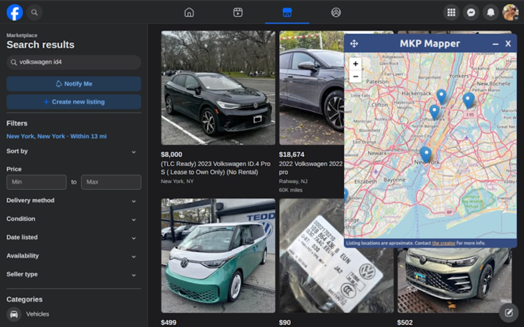Open the Groups/profile circle tab icon

click(336, 12)
